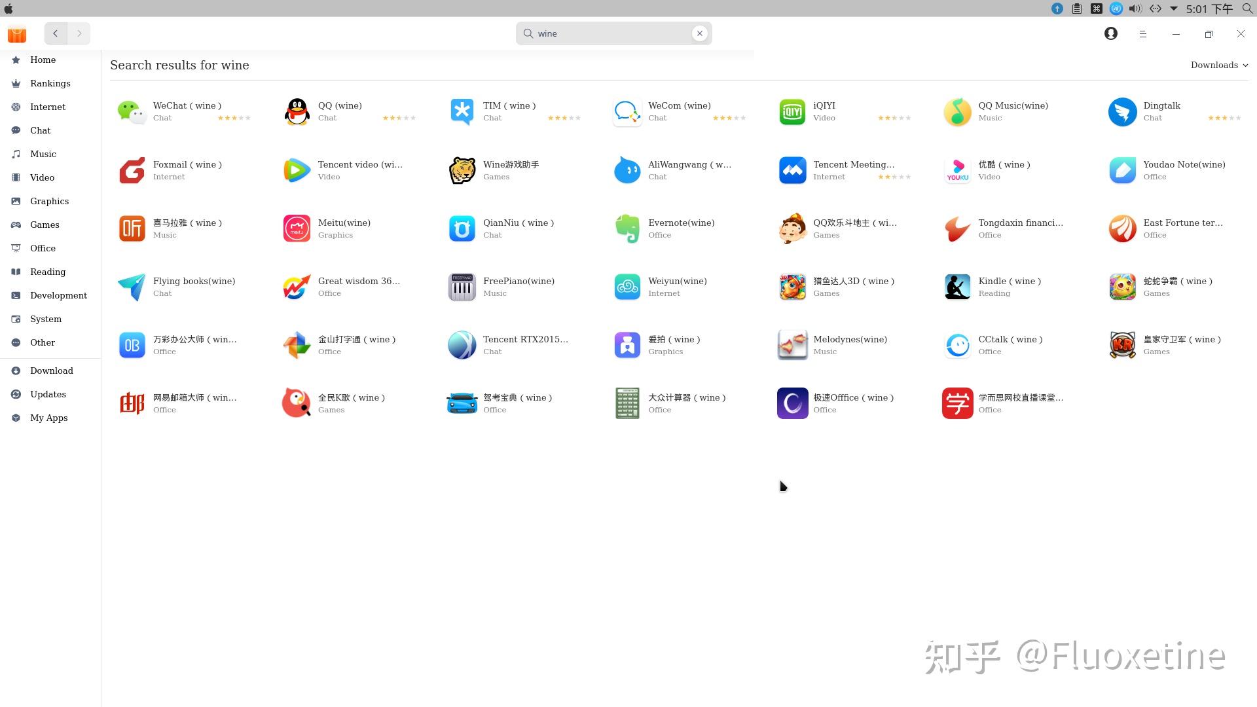
Task: Open the user account avatar icon
Action: 1110,33
